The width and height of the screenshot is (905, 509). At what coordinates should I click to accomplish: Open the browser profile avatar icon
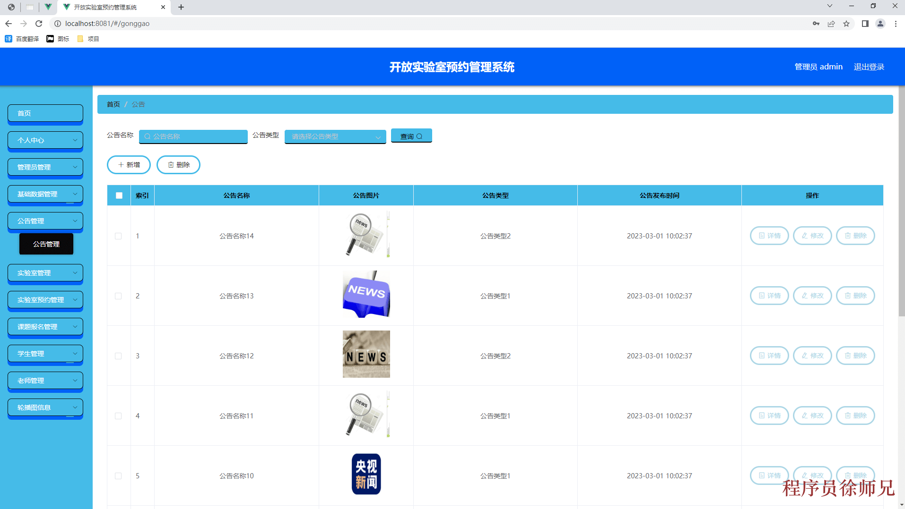point(880,24)
